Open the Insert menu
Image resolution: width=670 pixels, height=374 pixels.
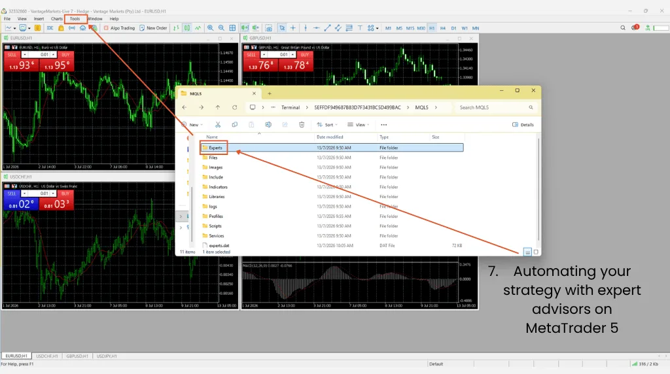tap(39, 19)
